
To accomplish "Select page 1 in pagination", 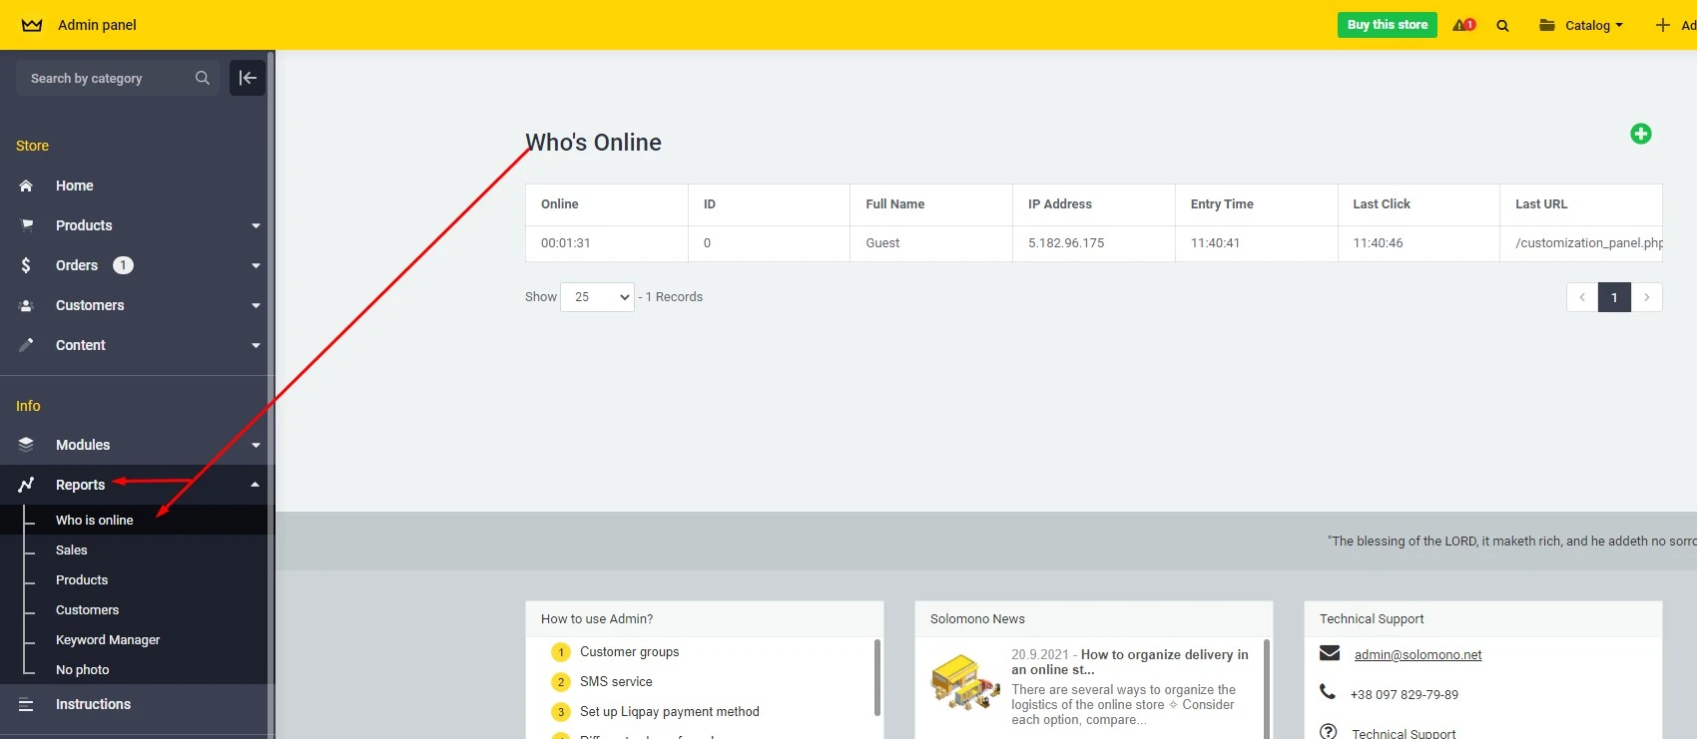I will (1614, 297).
